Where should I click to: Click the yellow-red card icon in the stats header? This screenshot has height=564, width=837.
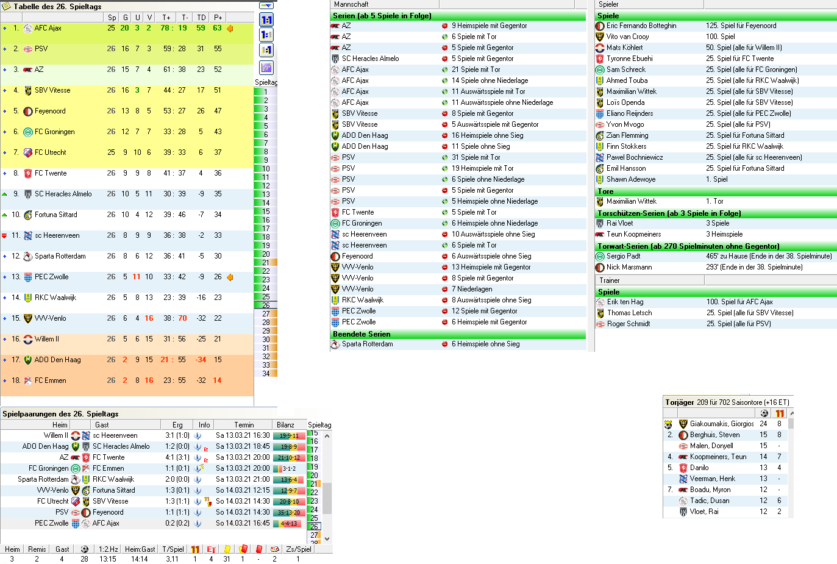[x=243, y=549]
